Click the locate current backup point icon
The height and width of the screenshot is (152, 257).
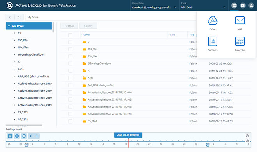pyautogui.click(x=17, y=136)
